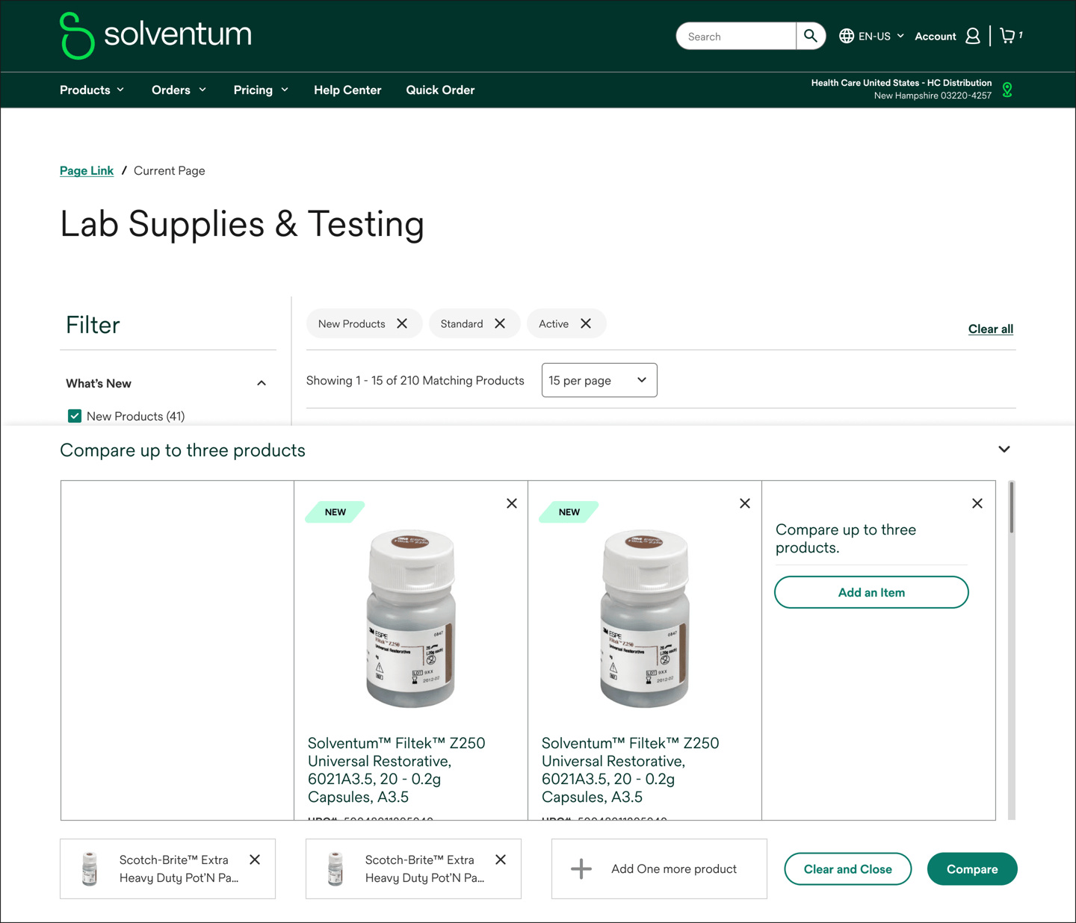Click the magnifying glass search button

[x=811, y=36]
